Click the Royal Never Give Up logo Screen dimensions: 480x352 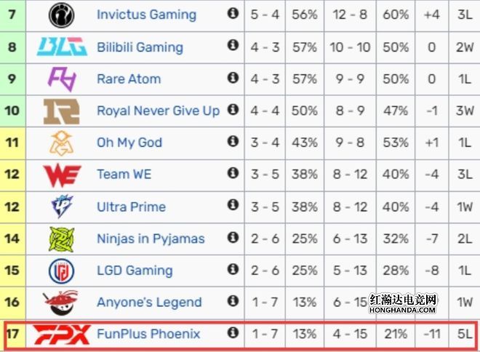(x=62, y=111)
